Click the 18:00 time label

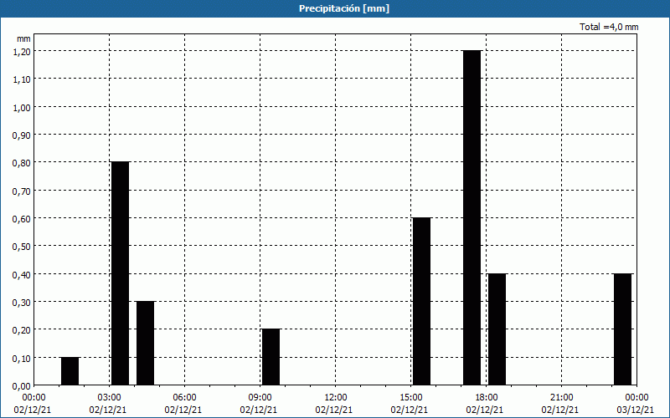click(x=487, y=398)
